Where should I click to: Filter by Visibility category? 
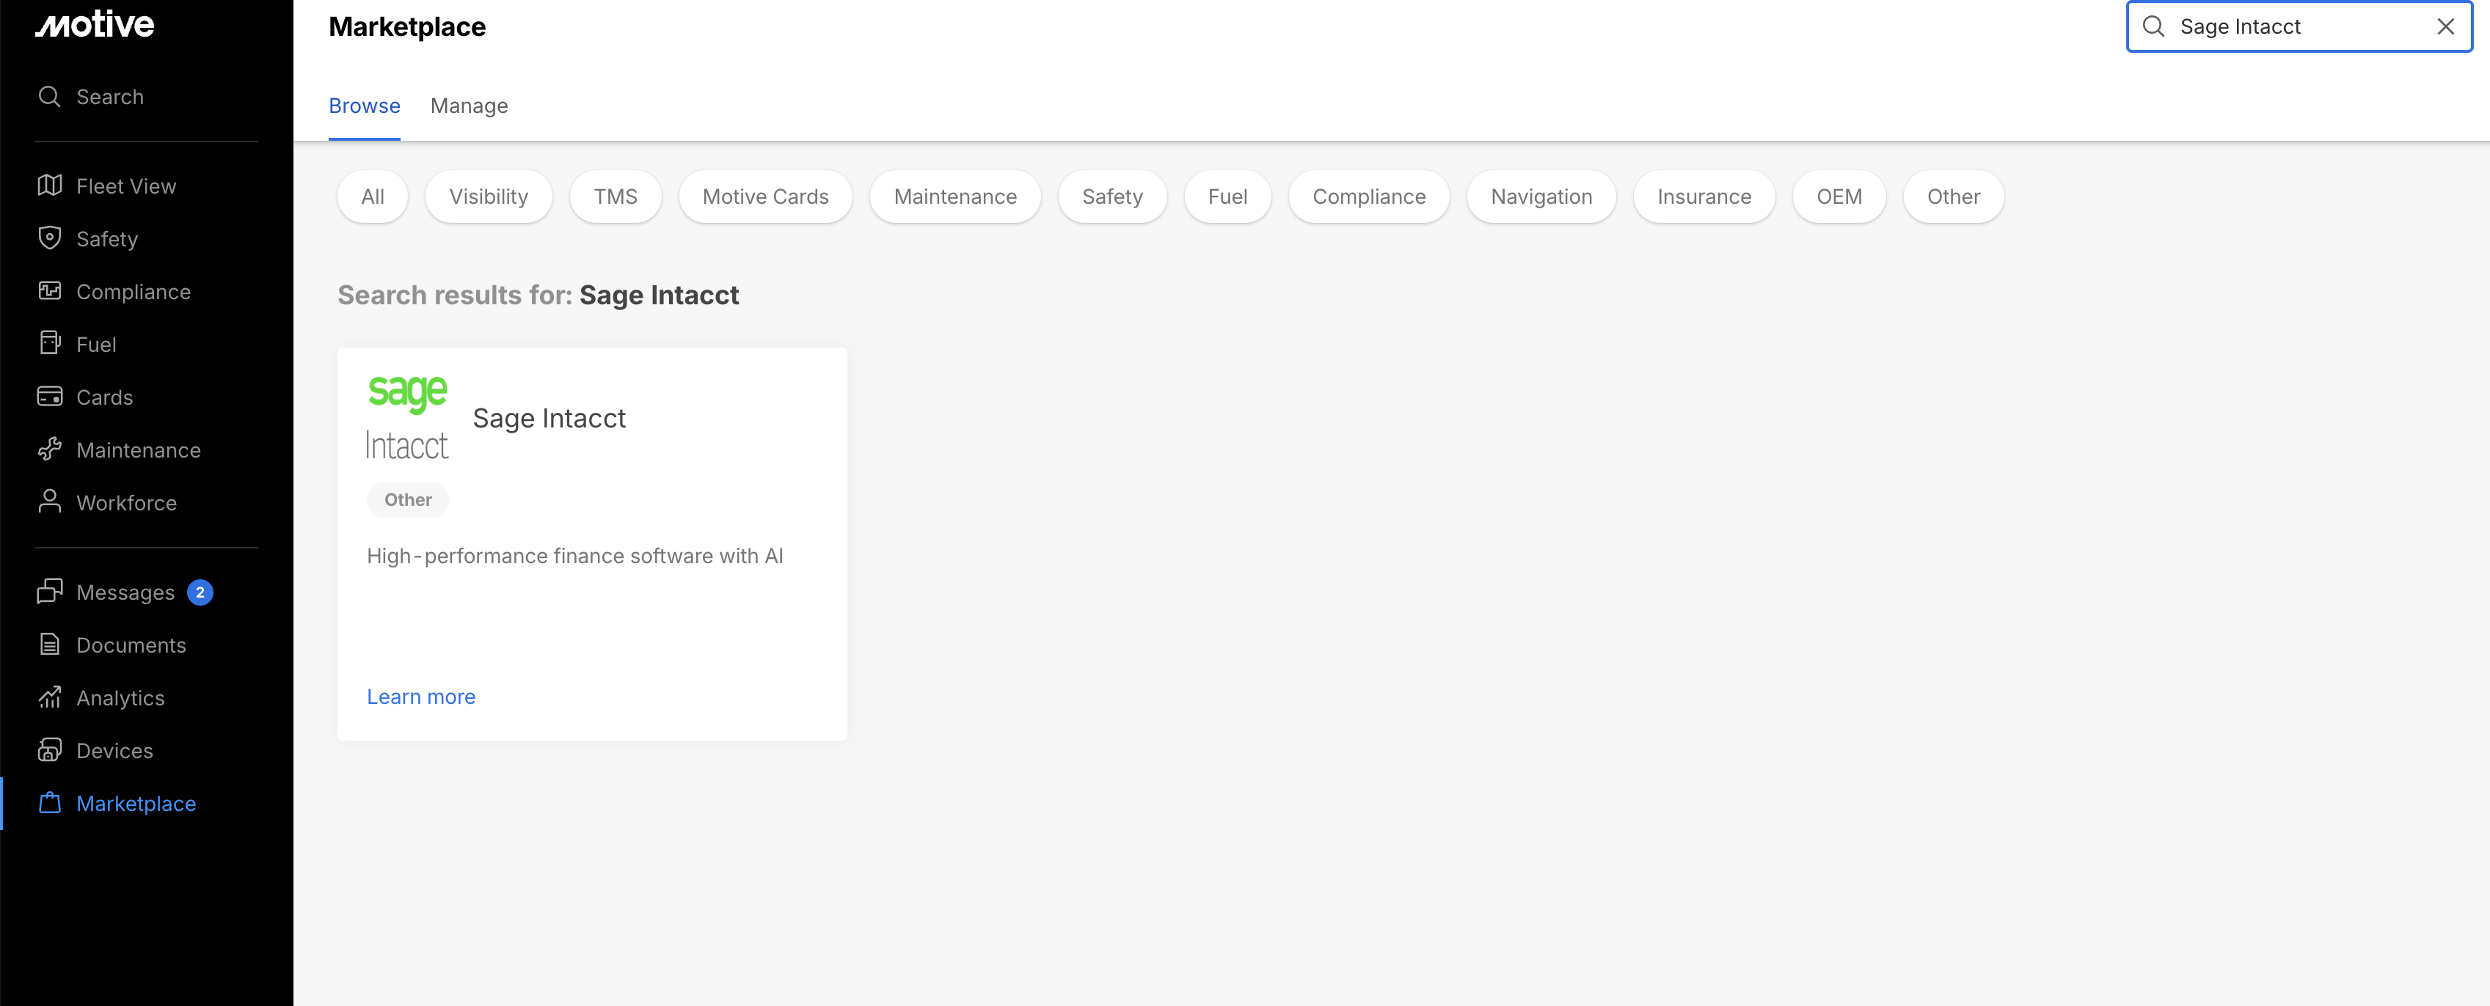[x=488, y=197]
